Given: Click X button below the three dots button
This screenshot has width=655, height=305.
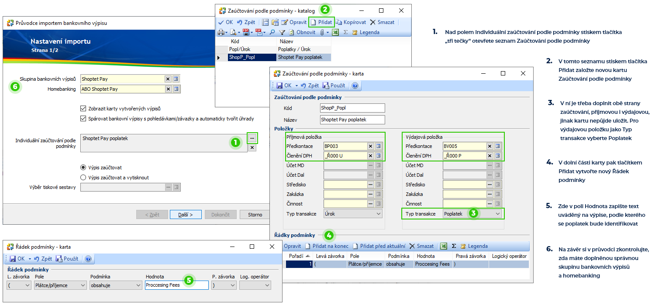Looking at the screenshot, I should coord(252,148).
